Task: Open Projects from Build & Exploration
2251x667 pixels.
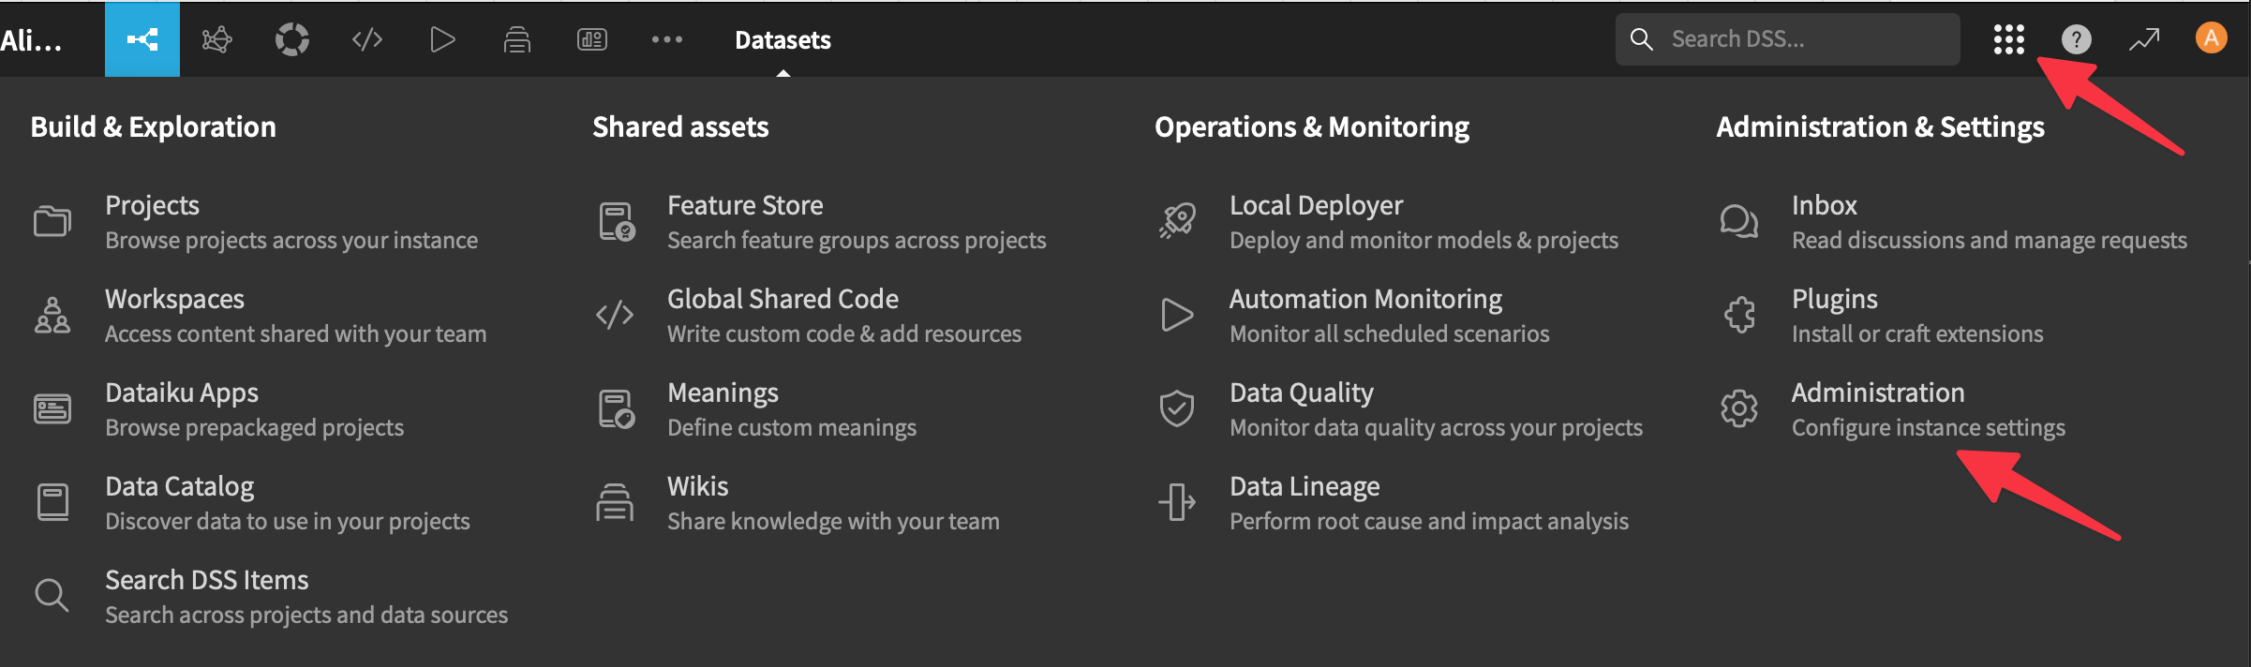Action: click(152, 206)
